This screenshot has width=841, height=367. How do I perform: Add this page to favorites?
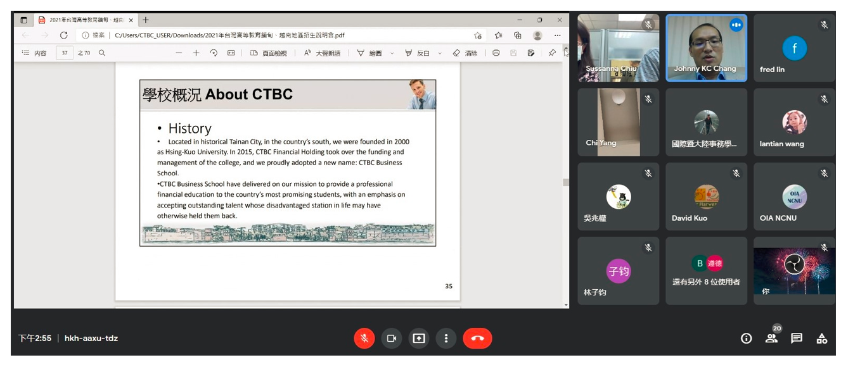click(478, 35)
